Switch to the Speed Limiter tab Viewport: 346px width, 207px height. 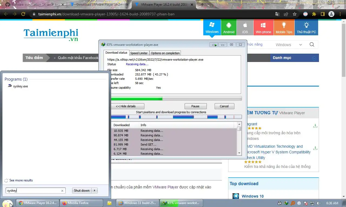tap(139, 53)
